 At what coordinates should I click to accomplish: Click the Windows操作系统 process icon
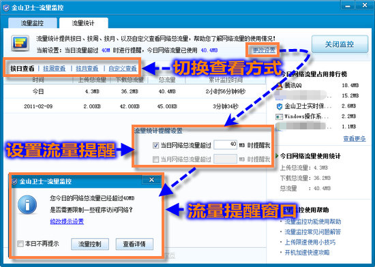coord(279,116)
